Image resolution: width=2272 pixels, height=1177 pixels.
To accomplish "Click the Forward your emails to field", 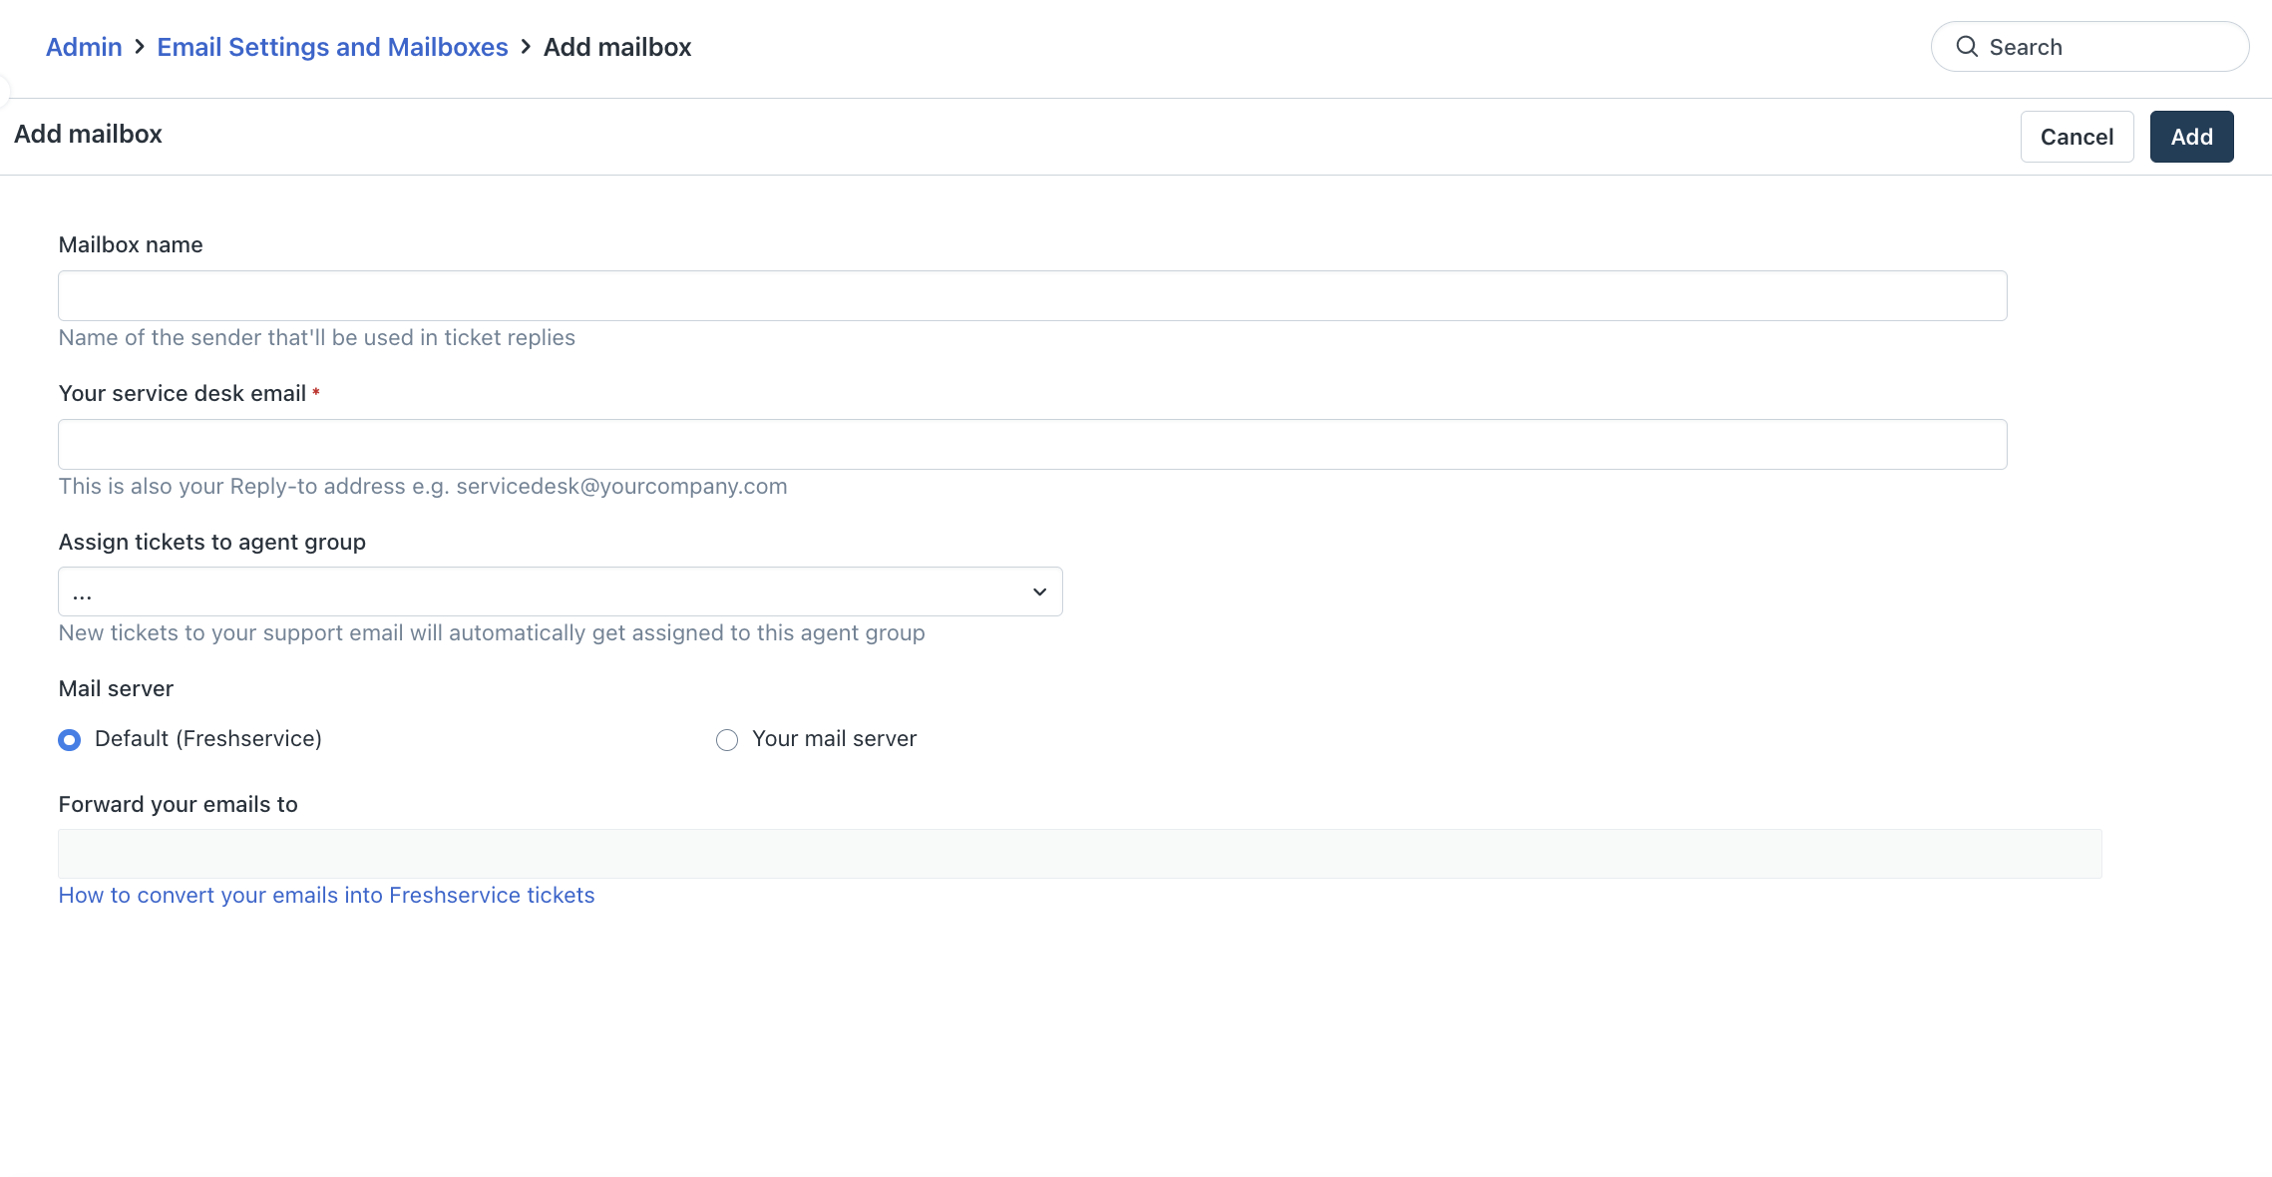I will (1079, 854).
